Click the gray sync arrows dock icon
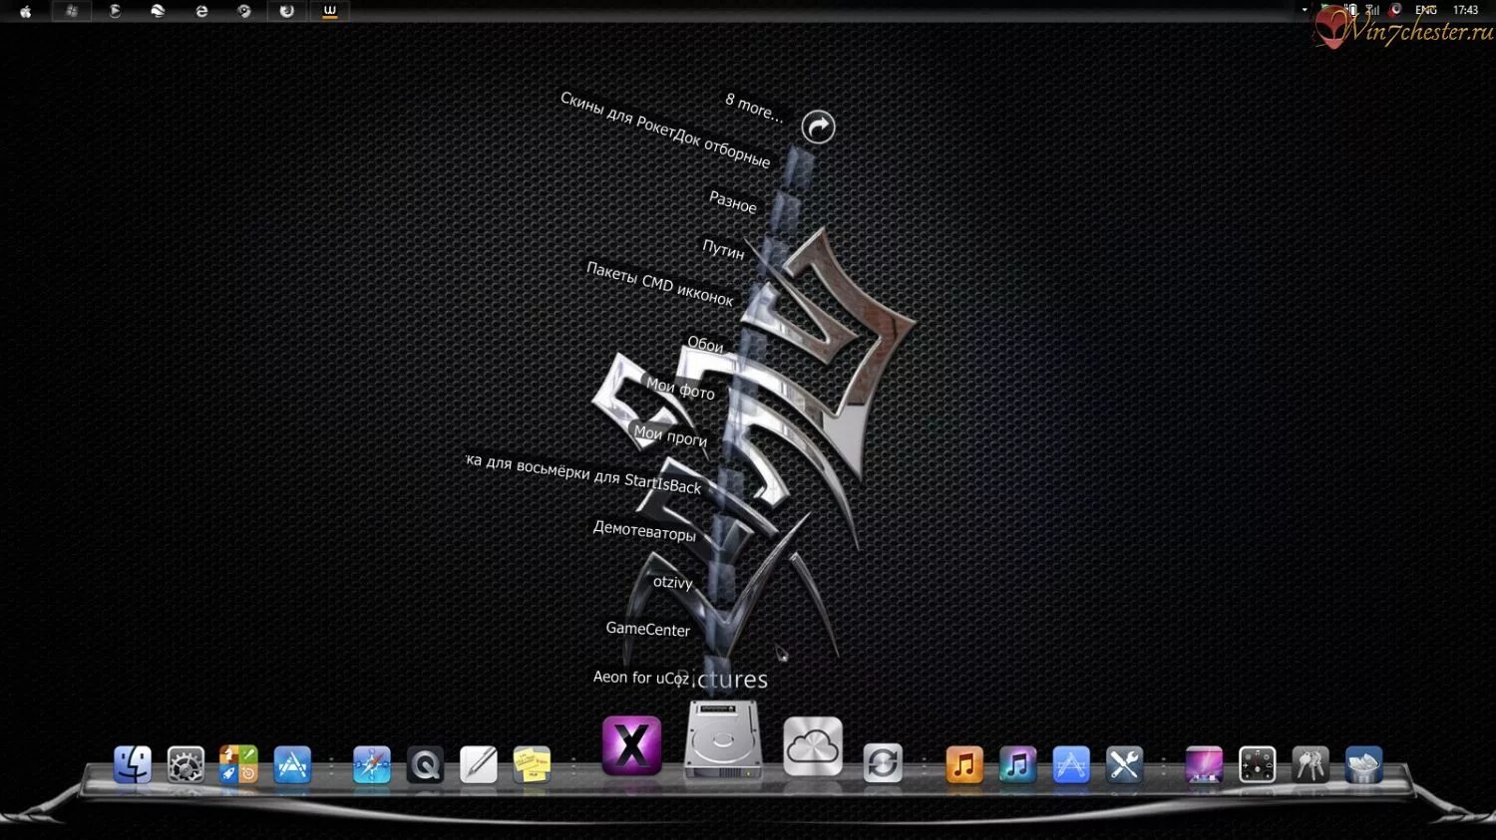Viewport: 1496px width, 840px height. tap(883, 764)
